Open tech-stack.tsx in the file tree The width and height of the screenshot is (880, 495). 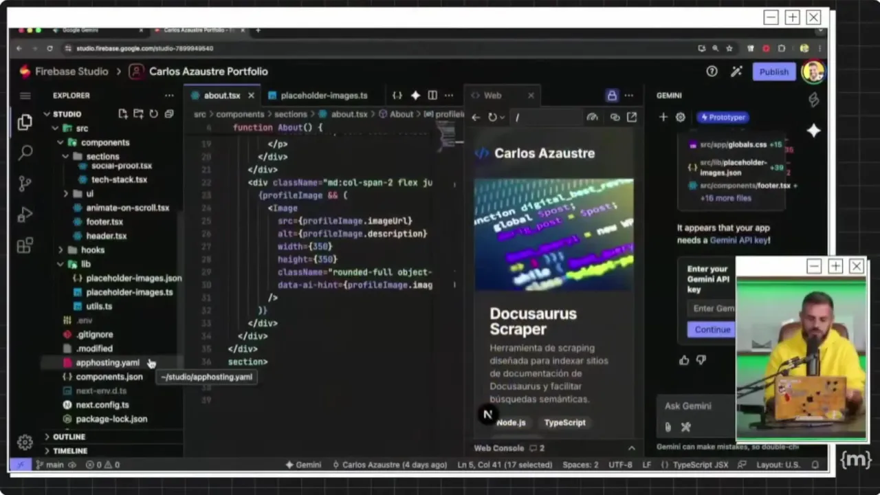pos(119,180)
